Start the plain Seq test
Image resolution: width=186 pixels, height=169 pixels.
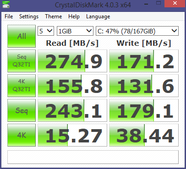pyautogui.click(x=22, y=110)
